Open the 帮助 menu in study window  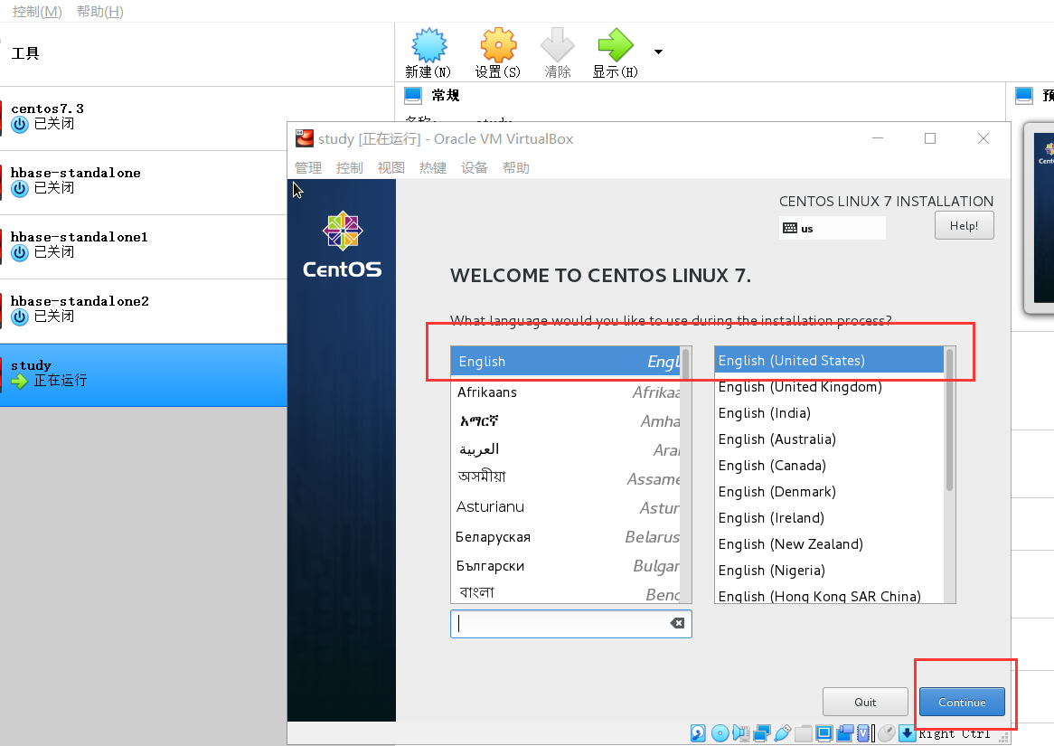(x=516, y=168)
